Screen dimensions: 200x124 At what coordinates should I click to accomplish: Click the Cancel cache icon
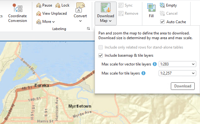162,13
